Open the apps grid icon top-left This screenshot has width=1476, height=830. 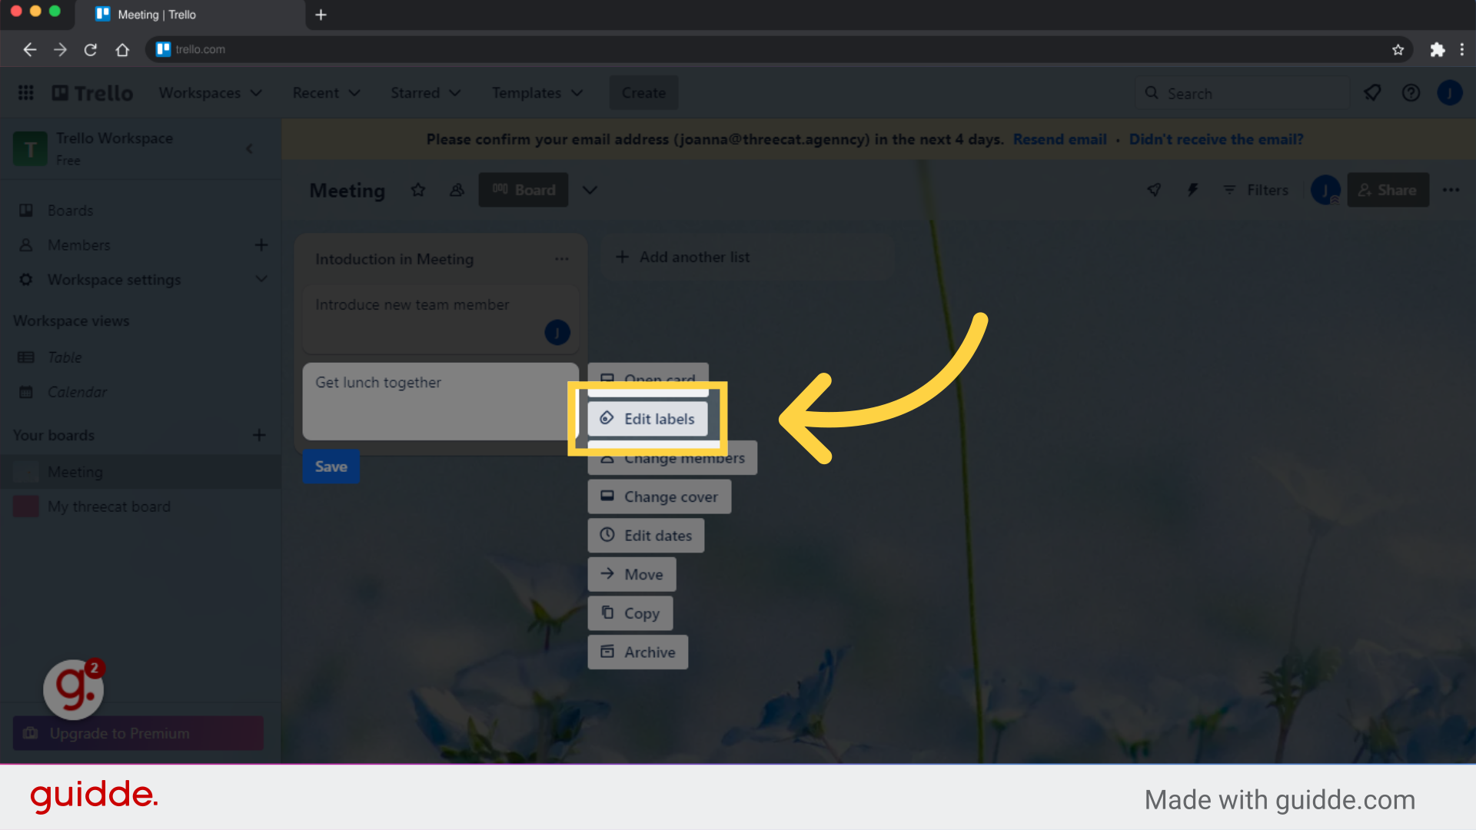click(x=25, y=92)
